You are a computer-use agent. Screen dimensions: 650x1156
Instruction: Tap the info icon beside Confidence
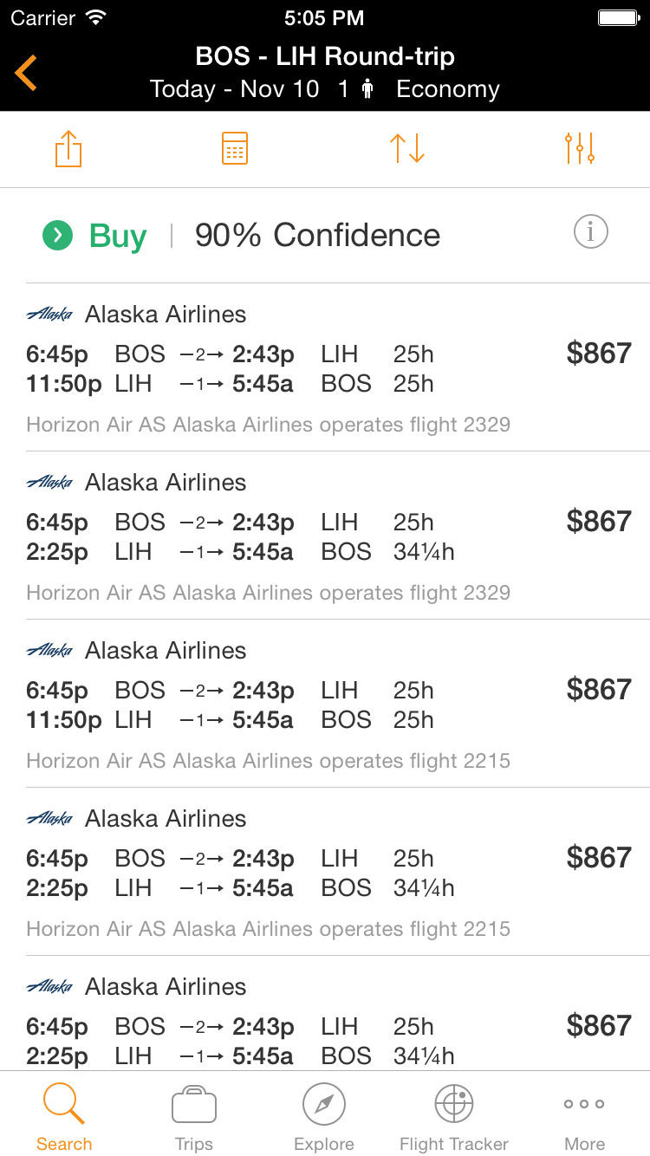coord(591,231)
